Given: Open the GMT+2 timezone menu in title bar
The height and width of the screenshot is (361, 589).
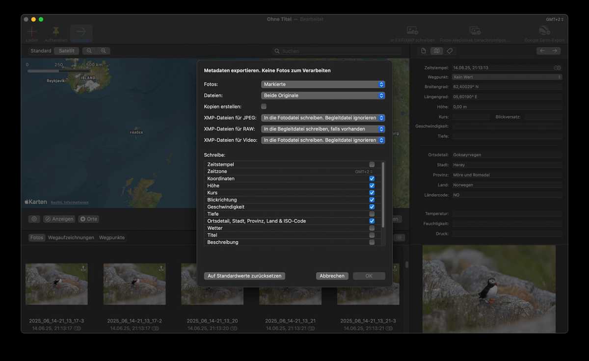Looking at the screenshot, I should pyautogui.click(x=555, y=20).
